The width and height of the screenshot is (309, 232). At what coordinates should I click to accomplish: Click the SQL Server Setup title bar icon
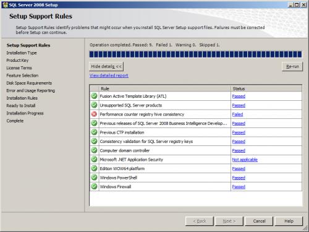click(5, 5)
